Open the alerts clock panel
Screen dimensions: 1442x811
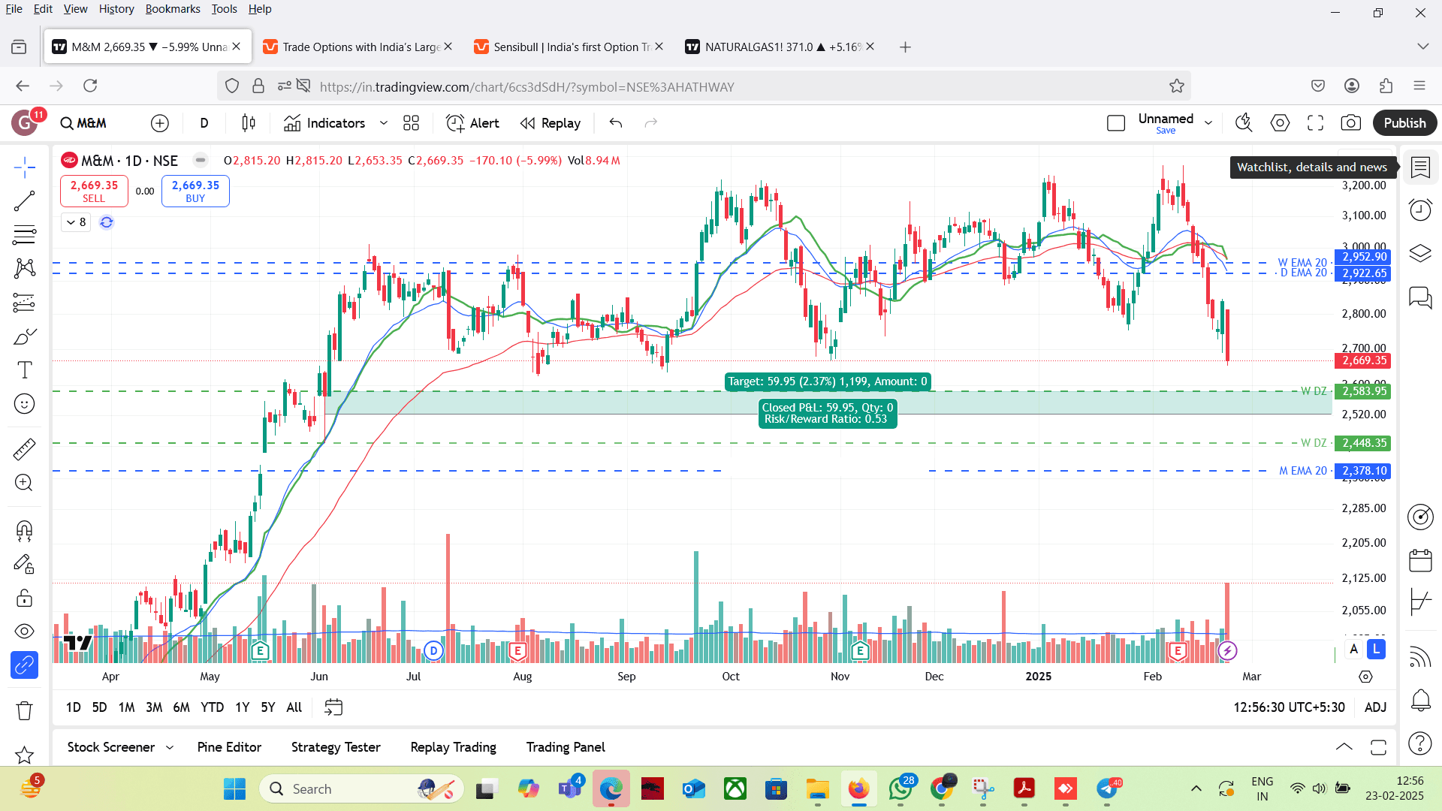point(1420,210)
